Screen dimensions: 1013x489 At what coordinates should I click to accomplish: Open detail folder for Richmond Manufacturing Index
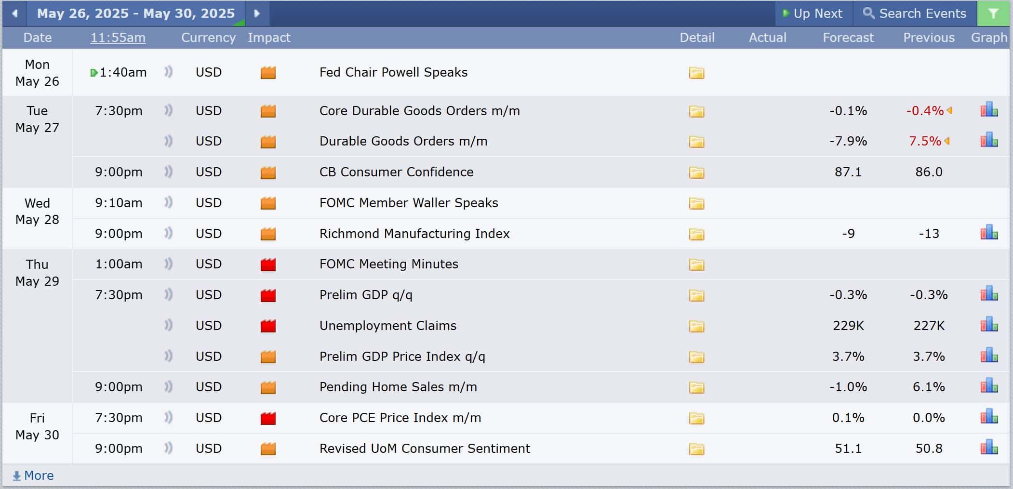(x=696, y=234)
